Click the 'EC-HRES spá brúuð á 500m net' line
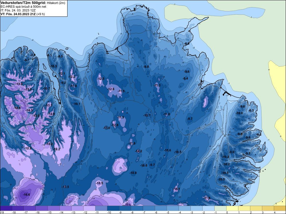This screenshot has height=214, width=286. point(23,7)
